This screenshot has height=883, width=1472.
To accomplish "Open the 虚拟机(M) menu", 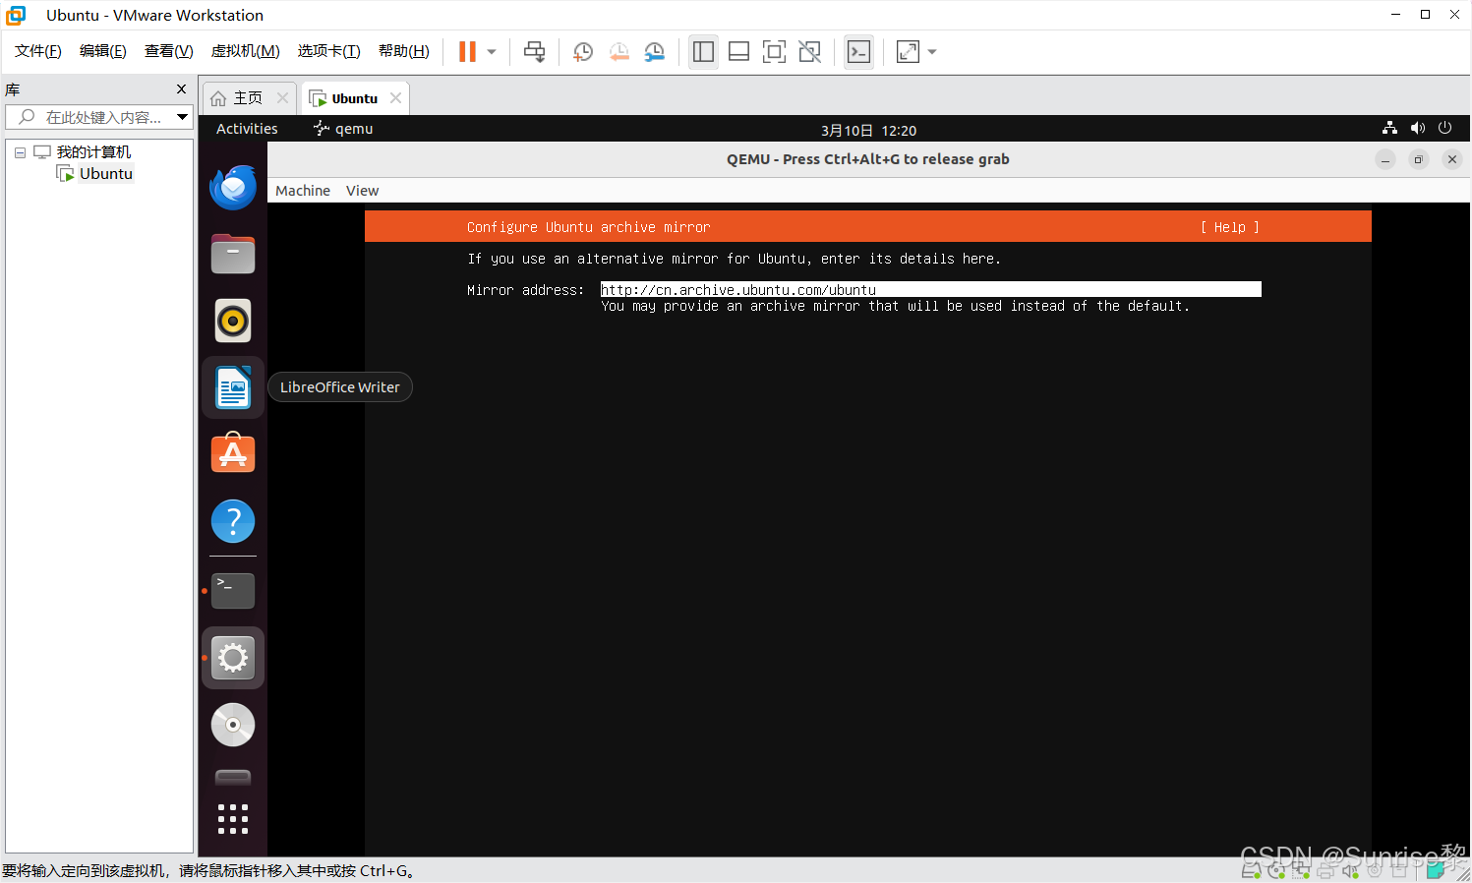I will pyautogui.click(x=246, y=51).
